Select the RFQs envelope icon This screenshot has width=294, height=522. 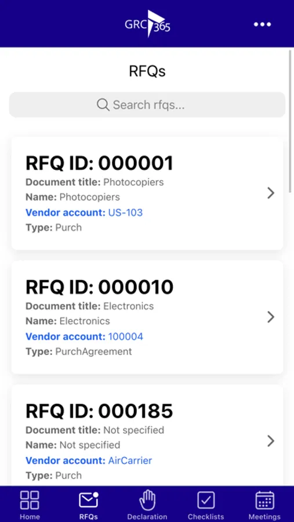tap(89, 500)
